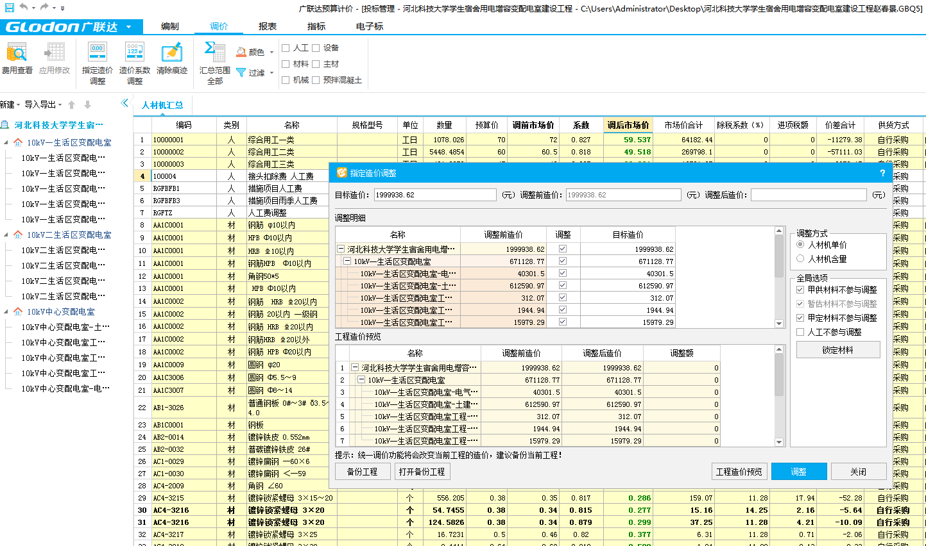Click the save icon in title bar

click(9, 8)
